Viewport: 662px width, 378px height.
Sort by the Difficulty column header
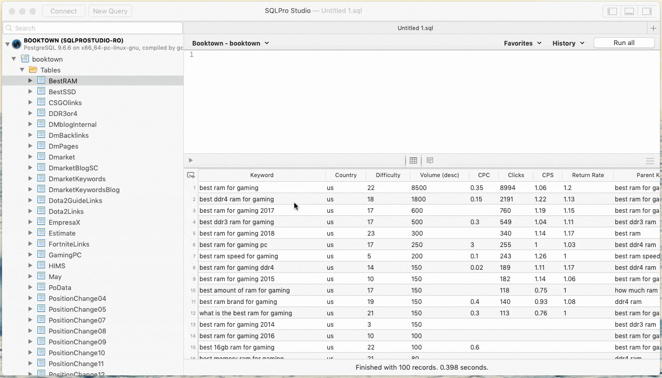point(388,175)
